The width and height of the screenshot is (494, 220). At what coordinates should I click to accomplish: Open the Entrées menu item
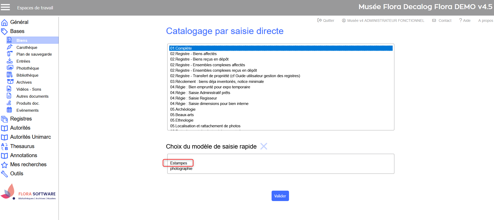23,61
